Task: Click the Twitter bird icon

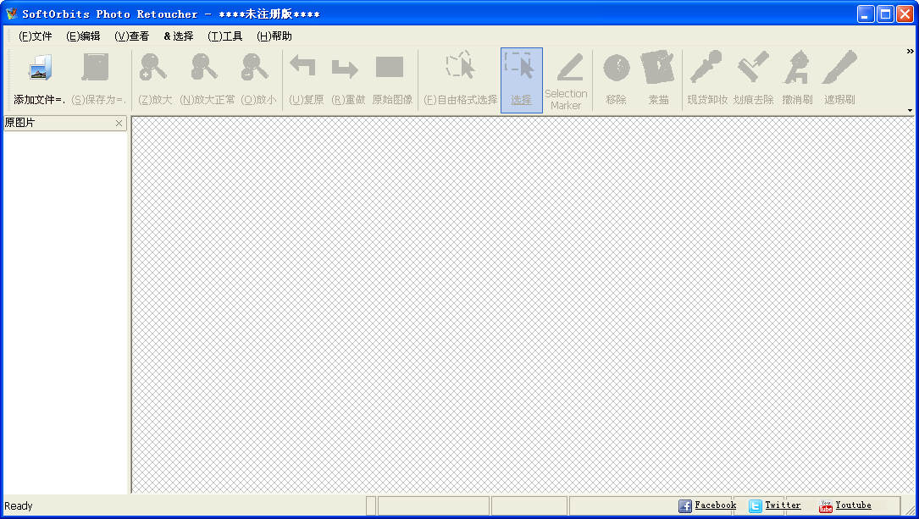Action: click(x=756, y=506)
